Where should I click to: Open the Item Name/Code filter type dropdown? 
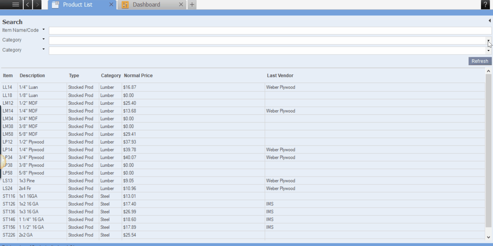[43, 29]
